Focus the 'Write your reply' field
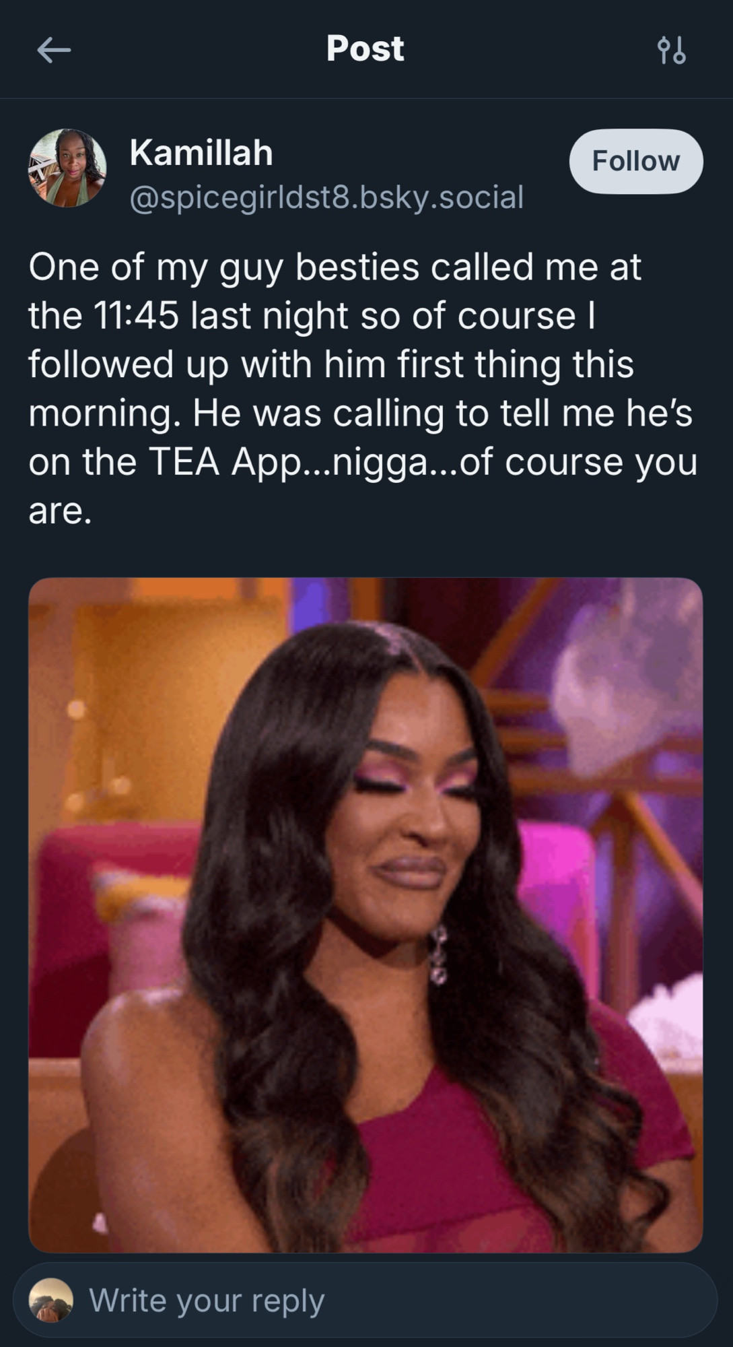 click(365, 1300)
